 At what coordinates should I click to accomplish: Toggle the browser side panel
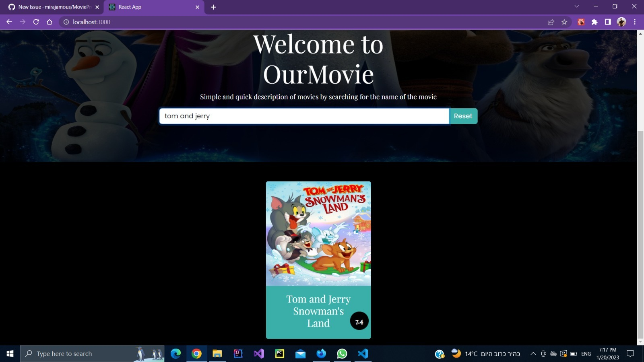[x=608, y=22]
